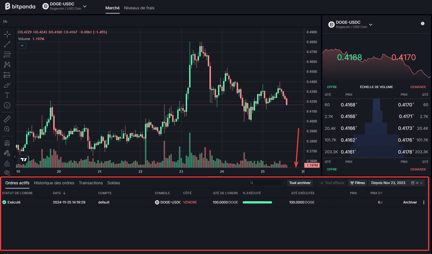
Task: Change the 1h chart interval
Action: tap(5, 21)
